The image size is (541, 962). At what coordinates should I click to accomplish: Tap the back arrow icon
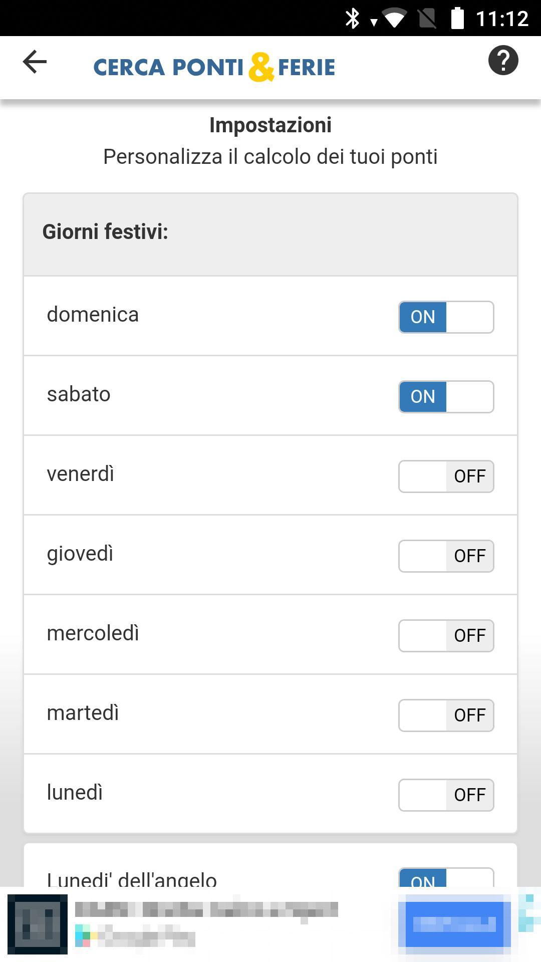(x=35, y=62)
